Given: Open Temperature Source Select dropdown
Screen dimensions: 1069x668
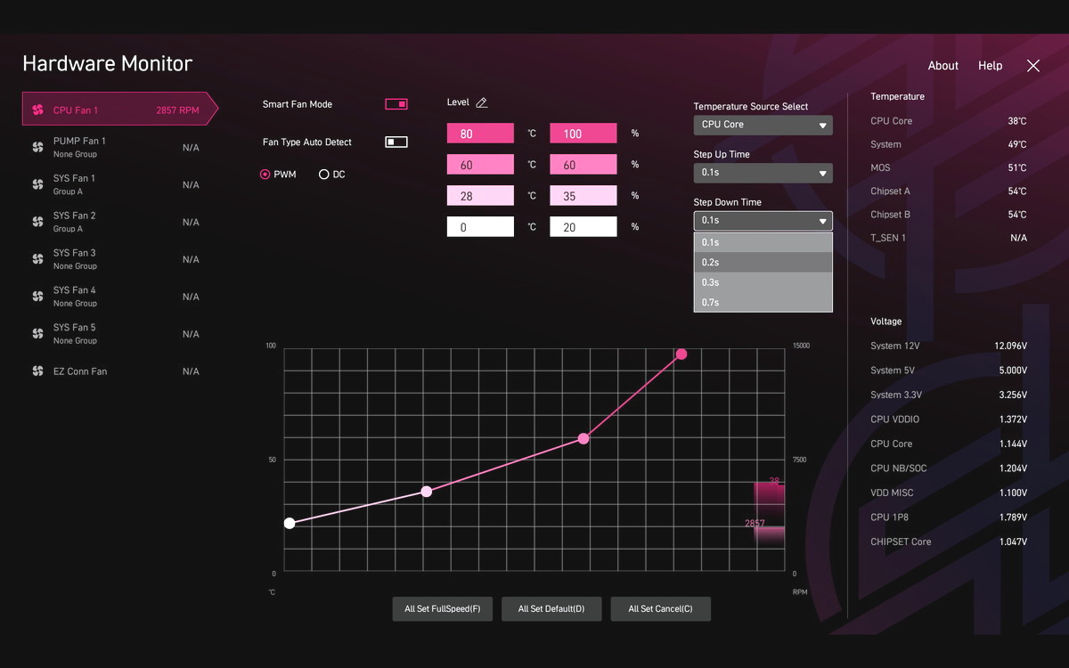Looking at the screenshot, I should [x=763, y=126].
